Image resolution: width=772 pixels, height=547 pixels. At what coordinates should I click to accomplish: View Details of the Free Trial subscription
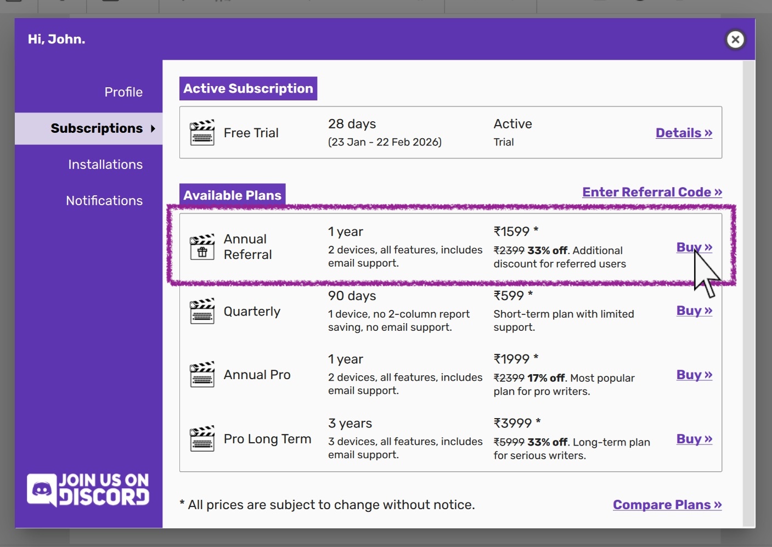[684, 133]
